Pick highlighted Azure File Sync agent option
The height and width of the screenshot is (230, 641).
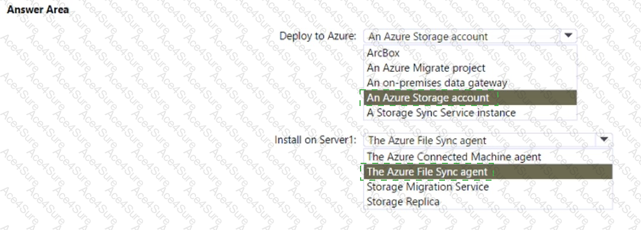[x=487, y=172]
